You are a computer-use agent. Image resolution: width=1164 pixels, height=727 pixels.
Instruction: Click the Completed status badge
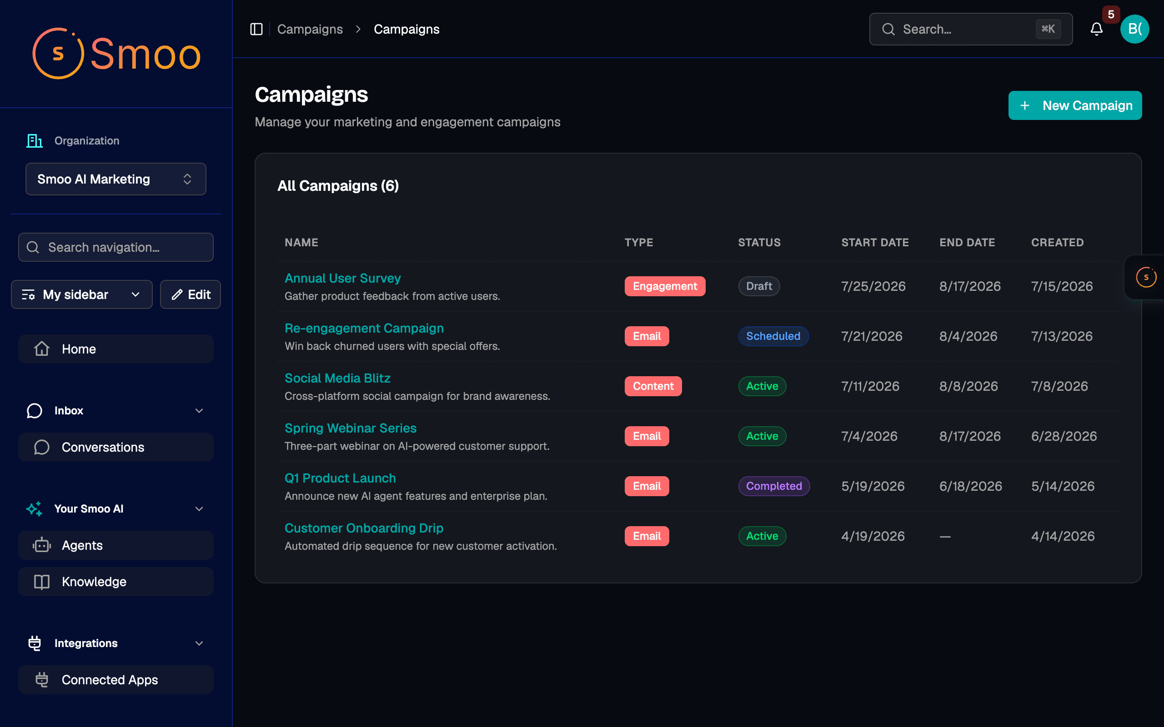click(773, 486)
